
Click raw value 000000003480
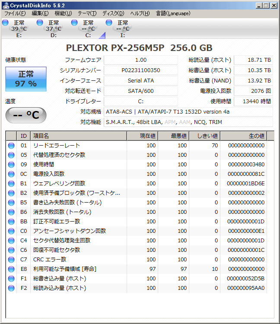click(x=246, y=165)
